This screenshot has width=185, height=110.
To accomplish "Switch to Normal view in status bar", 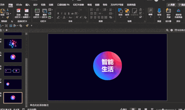I will click(x=133, y=109).
